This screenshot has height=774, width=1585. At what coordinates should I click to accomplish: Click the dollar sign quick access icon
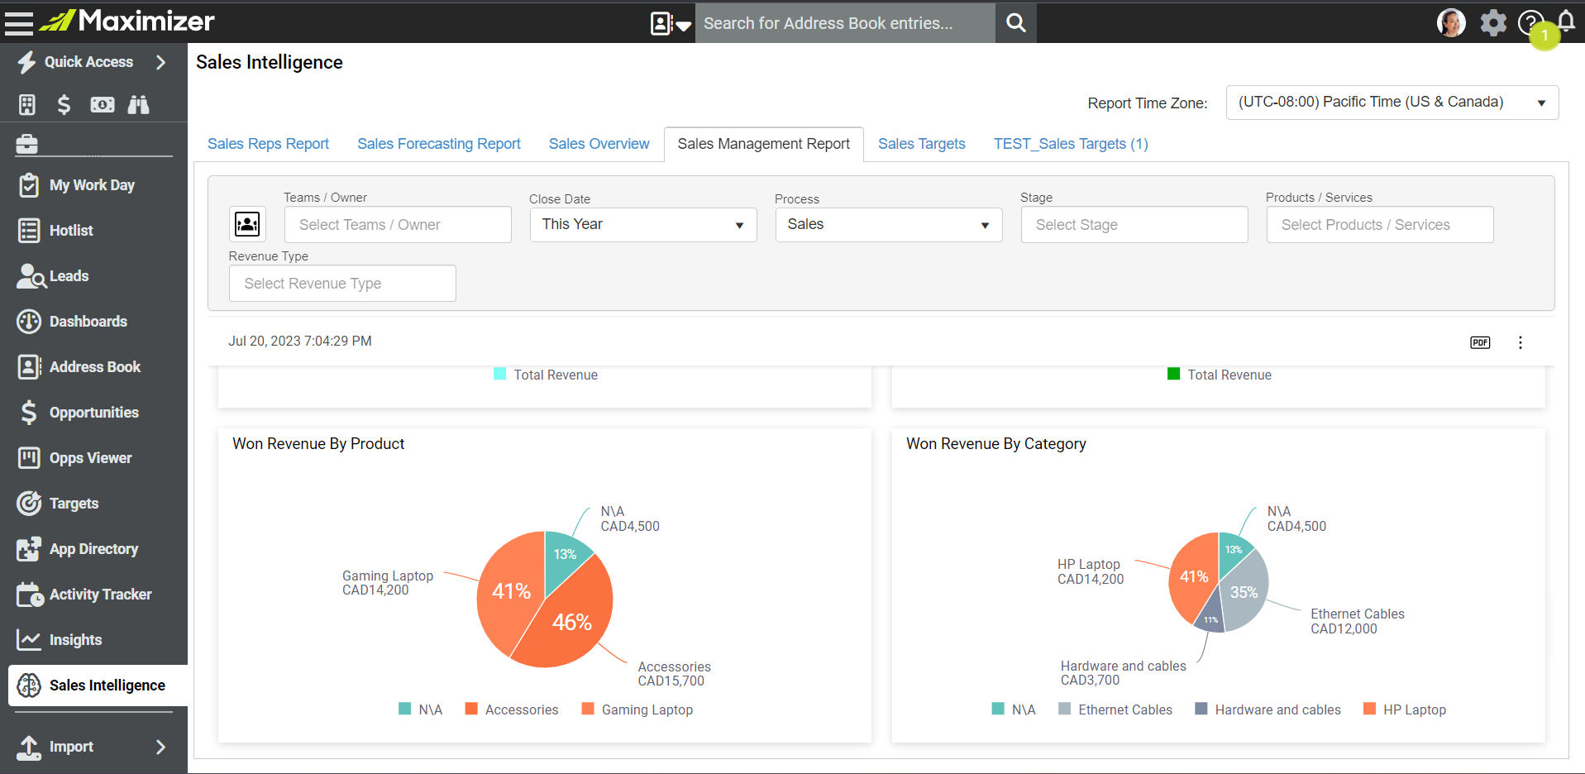click(x=64, y=104)
